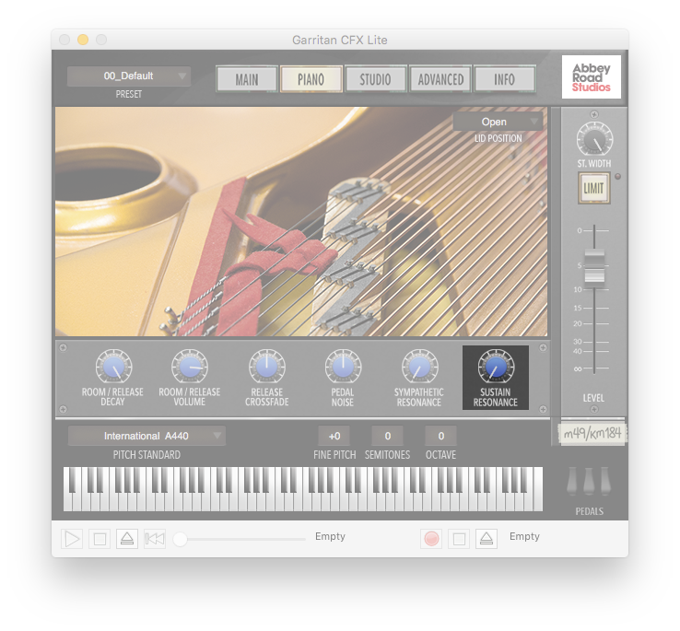Click the stop button beside the record button
The width and height of the screenshot is (680, 631).
click(x=459, y=539)
